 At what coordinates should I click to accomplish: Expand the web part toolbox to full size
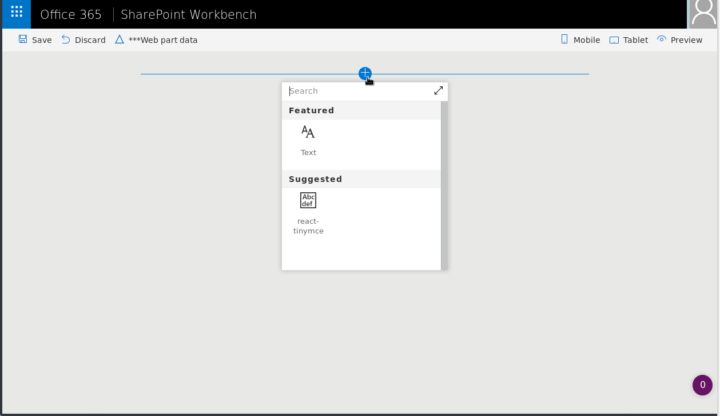tap(439, 90)
